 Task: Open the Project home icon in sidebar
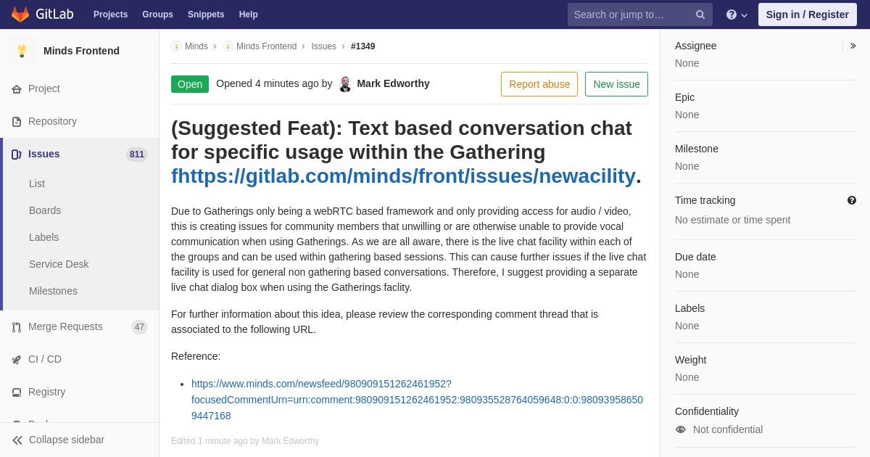coord(17,89)
